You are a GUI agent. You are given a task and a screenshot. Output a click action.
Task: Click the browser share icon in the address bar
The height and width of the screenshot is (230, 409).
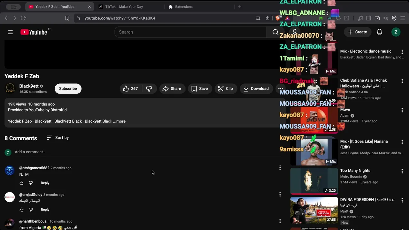[x=267, y=18]
